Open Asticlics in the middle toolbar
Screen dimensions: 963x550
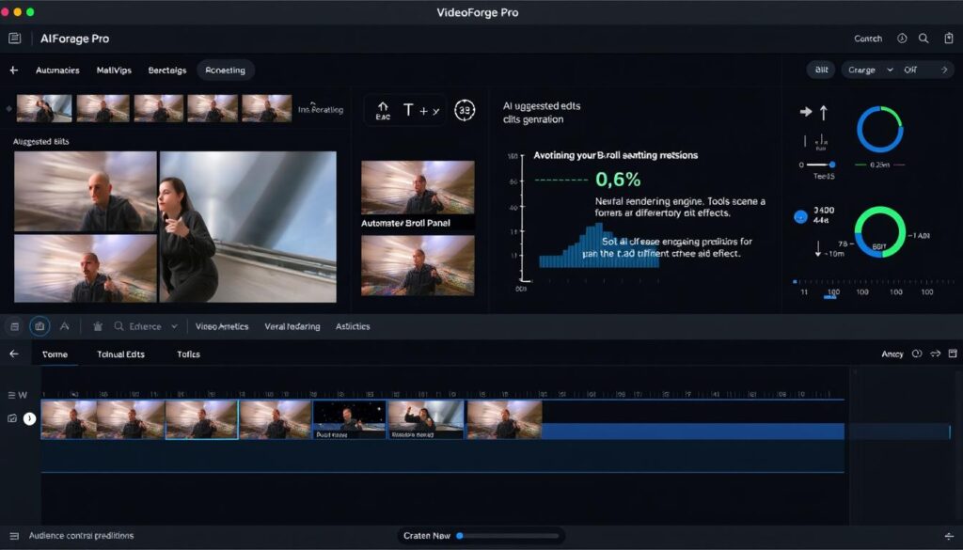[353, 326]
